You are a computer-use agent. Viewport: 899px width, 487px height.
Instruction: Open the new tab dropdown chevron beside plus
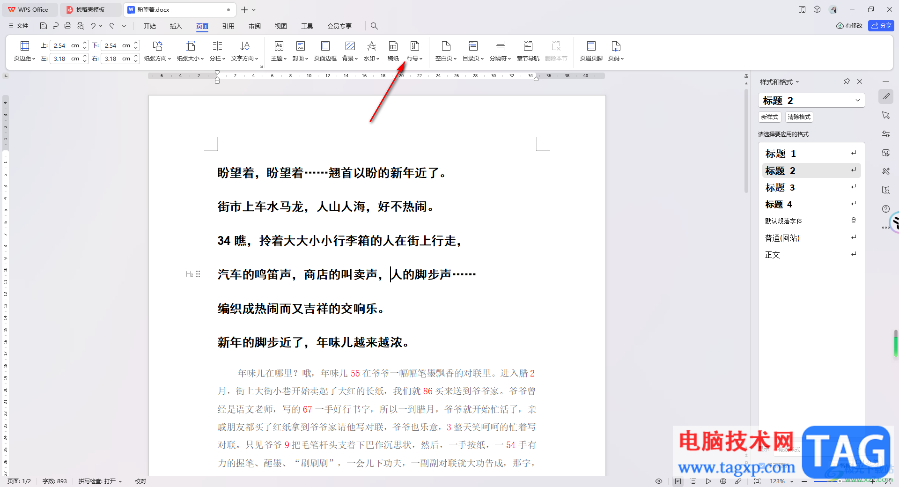tap(254, 10)
